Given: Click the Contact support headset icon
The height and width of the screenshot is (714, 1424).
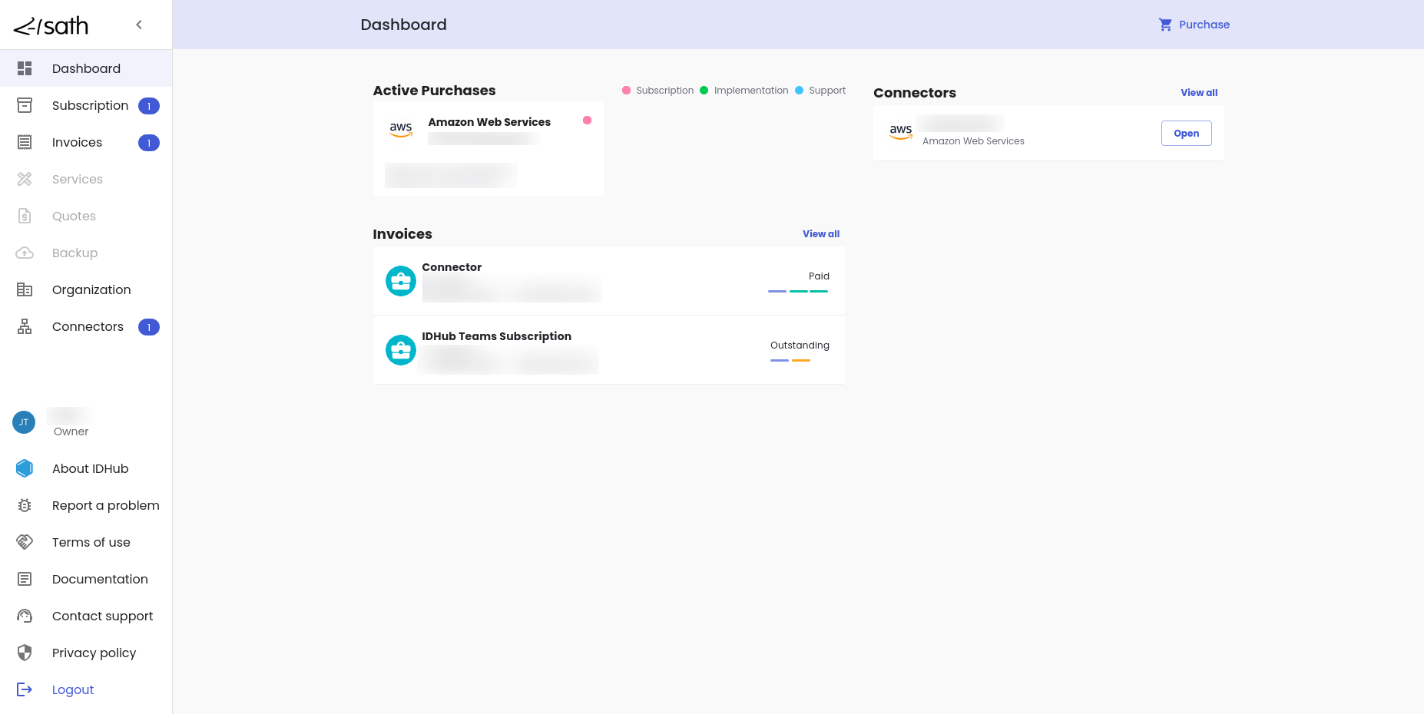Looking at the screenshot, I should (25, 616).
